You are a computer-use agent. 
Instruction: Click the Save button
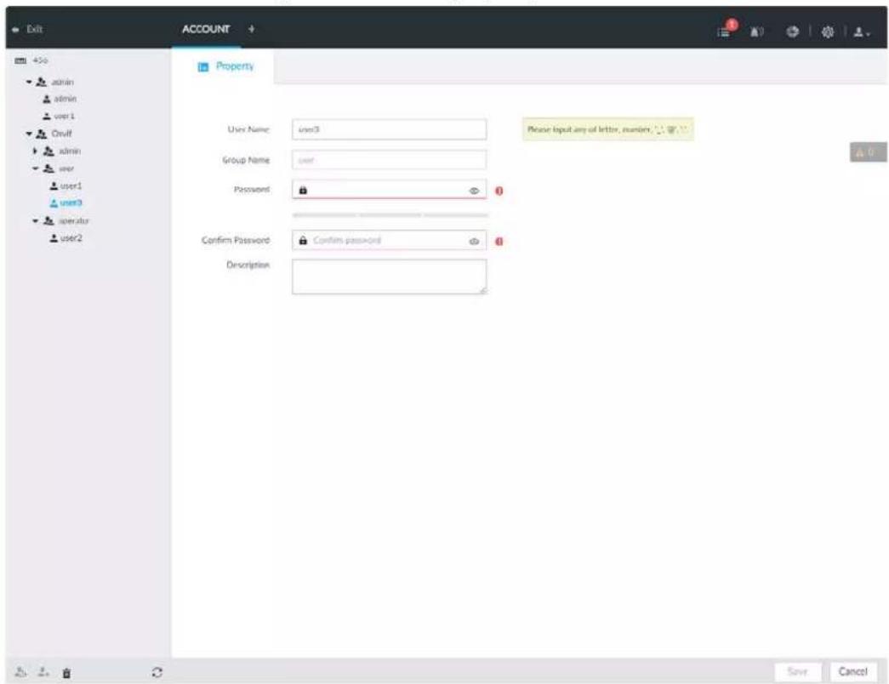[797, 672]
